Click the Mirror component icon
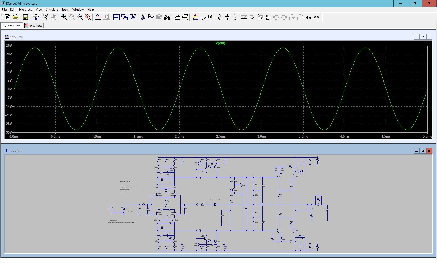Viewport: 437px width, 263px height. coord(300,17)
